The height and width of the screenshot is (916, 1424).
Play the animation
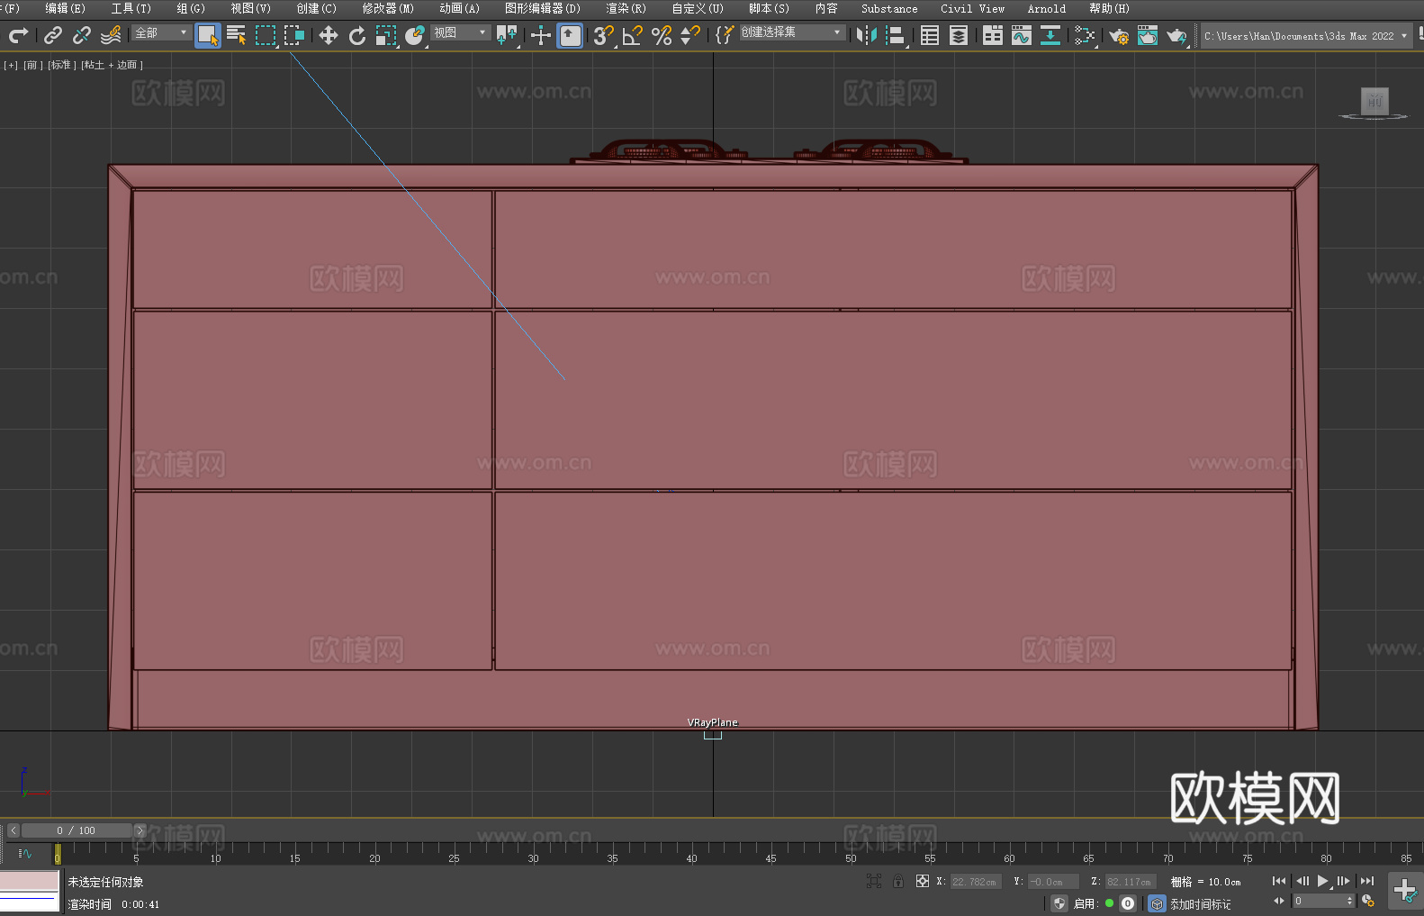point(1323,881)
